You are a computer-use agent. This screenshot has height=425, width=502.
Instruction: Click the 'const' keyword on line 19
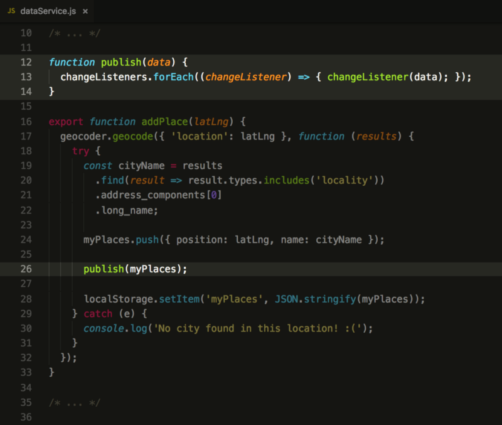tap(98, 166)
